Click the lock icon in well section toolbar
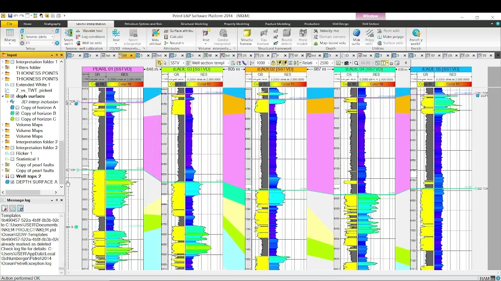The height and width of the screenshot is (281, 501). click(273, 63)
